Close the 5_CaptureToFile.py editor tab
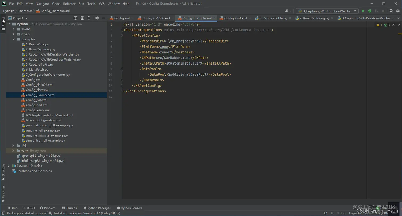402x216 pixels. tap(290, 18)
